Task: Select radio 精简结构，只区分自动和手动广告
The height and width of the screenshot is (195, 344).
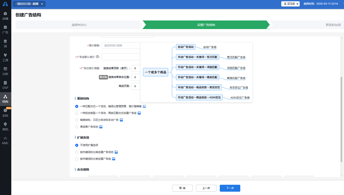Action: [77, 120]
